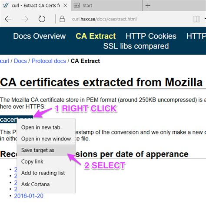Image resolution: width=206 pixels, height=205 pixels.
Task: Open SSL libs compared navigation link
Action: click(x=136, y=46)
